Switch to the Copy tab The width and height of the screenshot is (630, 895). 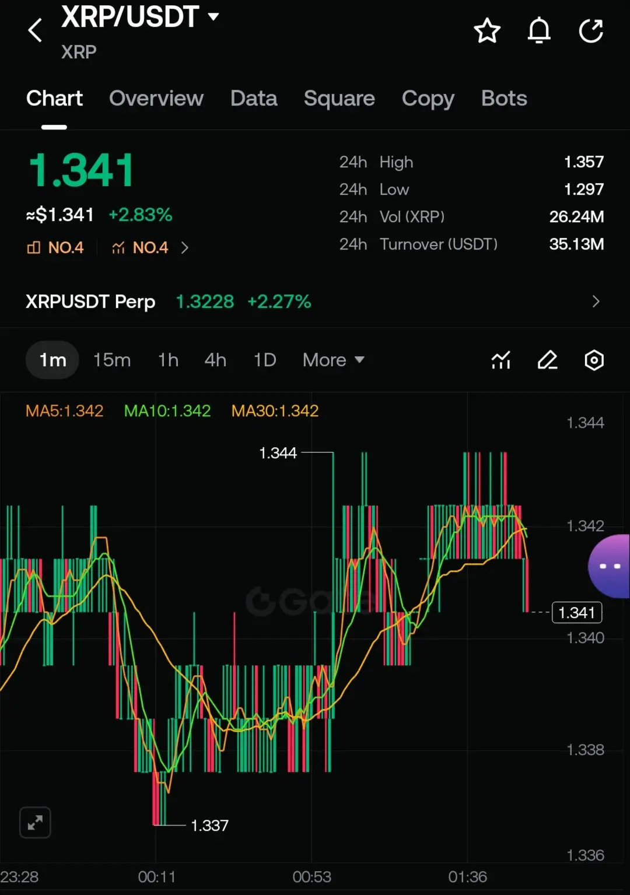[428, 99]
